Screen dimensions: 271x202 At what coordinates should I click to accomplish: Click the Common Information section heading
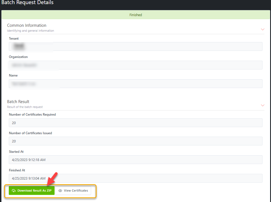point(27,25)
